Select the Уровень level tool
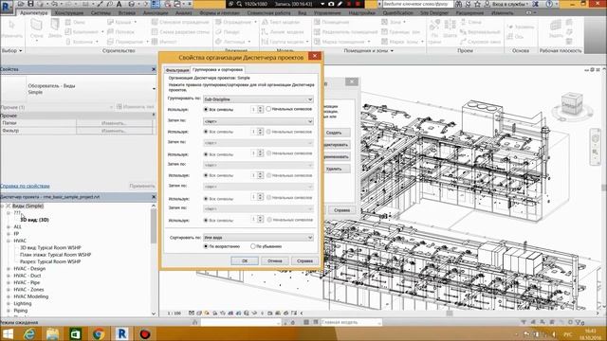The height and width of the screenshot is (341, 607). click(x=521, y=27)
